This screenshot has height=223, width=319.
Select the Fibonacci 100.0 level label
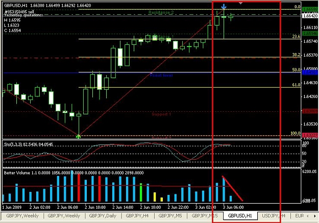coord(296,133)
